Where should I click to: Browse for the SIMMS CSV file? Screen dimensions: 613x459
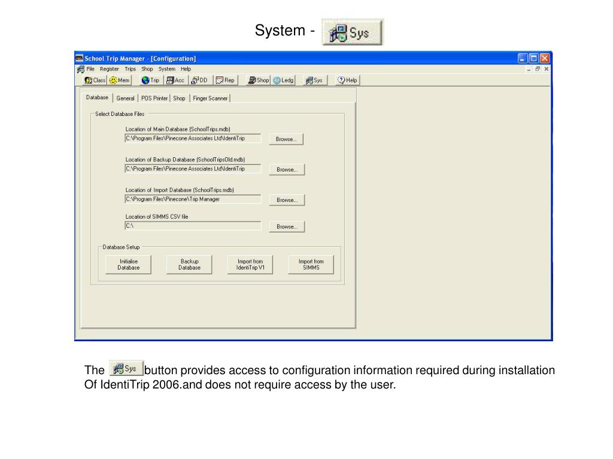(x=287, y=227)
